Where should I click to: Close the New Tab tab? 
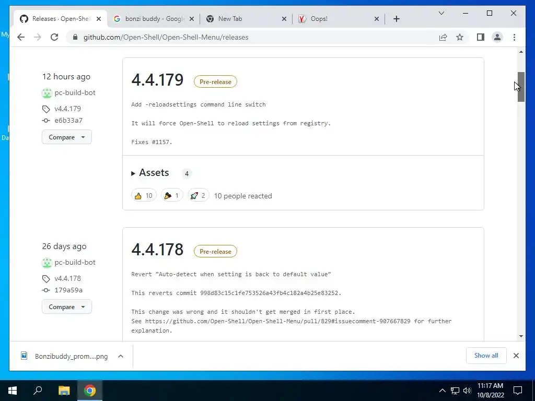tap(284, 19)
